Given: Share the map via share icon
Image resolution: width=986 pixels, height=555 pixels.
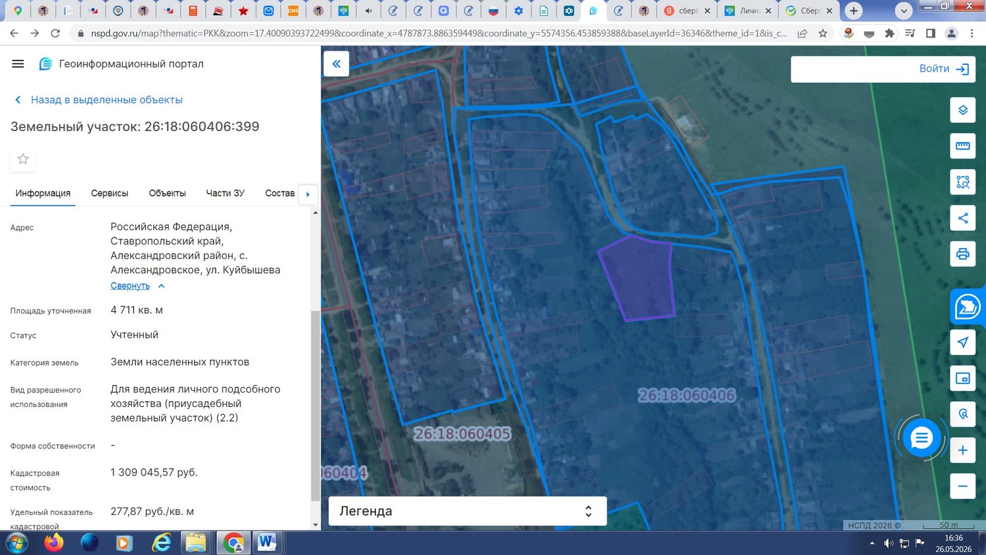Looking at the screenshot, I should 963,218.
